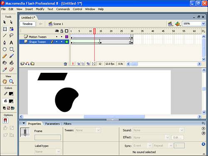
Task: Click the Center Frame icon
Action: click(x=73, y=64)
